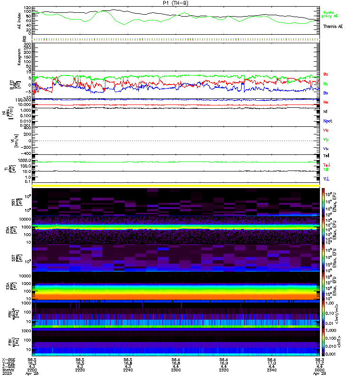Select the blue Ti perpendicular legend label
Viewport: 356px width, 380px height.
pos(326,179)
